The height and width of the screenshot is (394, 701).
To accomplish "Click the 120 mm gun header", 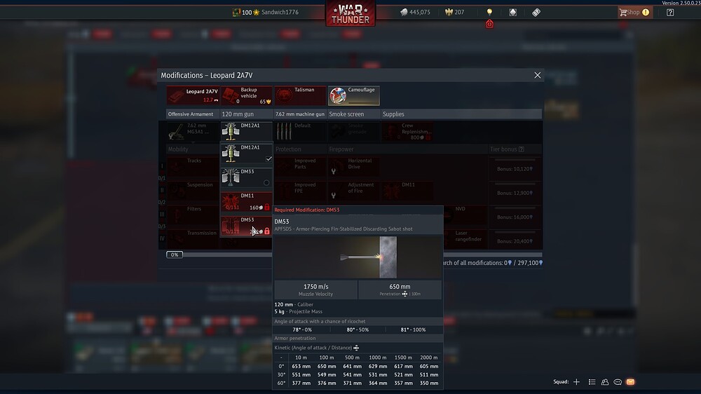I will click(x=246, y=114).
